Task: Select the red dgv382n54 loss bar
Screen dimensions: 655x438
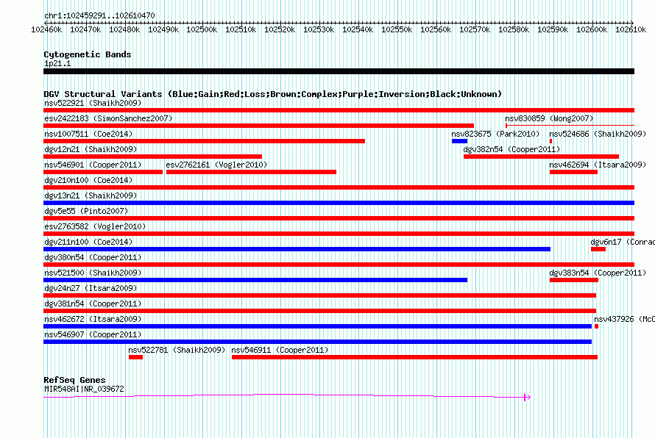Action: point(542,157)
